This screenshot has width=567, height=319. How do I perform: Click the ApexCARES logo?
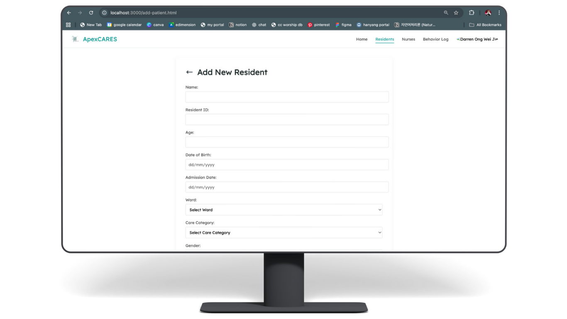click(x=95, y=39)
